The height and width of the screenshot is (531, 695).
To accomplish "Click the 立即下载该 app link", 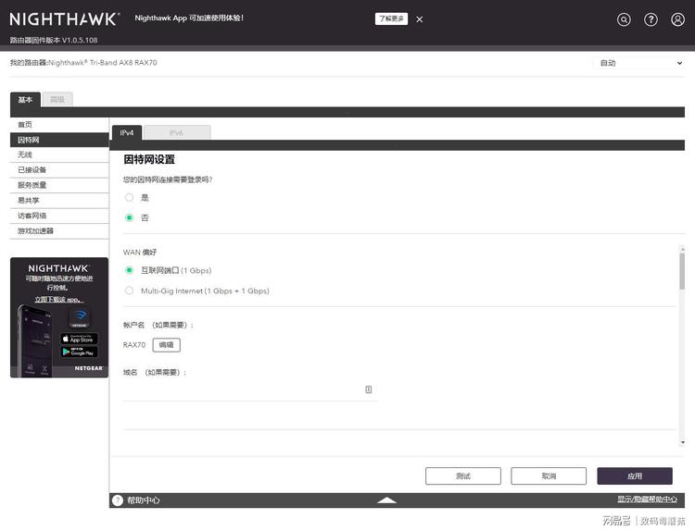I will click(59, 300).
